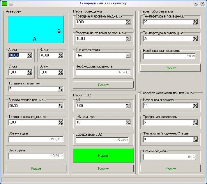Focus the C, см input field
The width and height of the screenshot is (207, 184).
coord(18,72)
